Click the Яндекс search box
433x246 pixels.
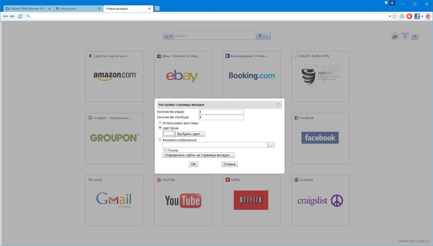pyautogui.click(x=215, y=36)
